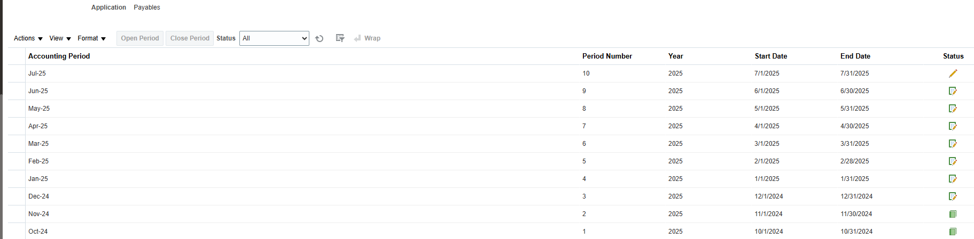Click the closed status icon for Nov-24

pyautogui.click(x=953, y=214)
